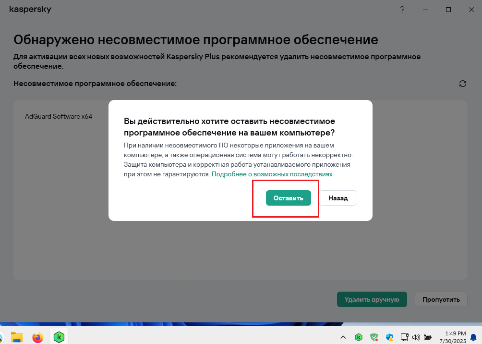Close the Kaspersky installer window
The width and height of the screenshot is (482, 344).
coord(471,10)
